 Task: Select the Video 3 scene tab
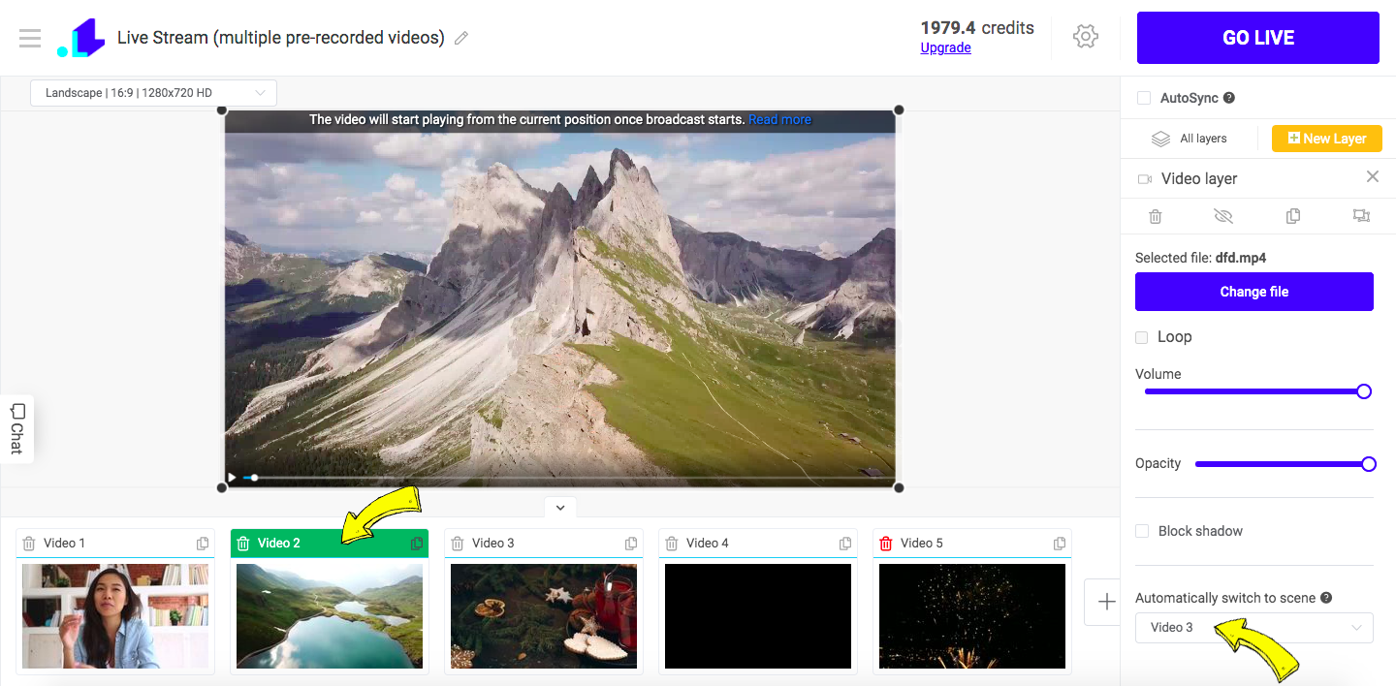coord(544,544)
